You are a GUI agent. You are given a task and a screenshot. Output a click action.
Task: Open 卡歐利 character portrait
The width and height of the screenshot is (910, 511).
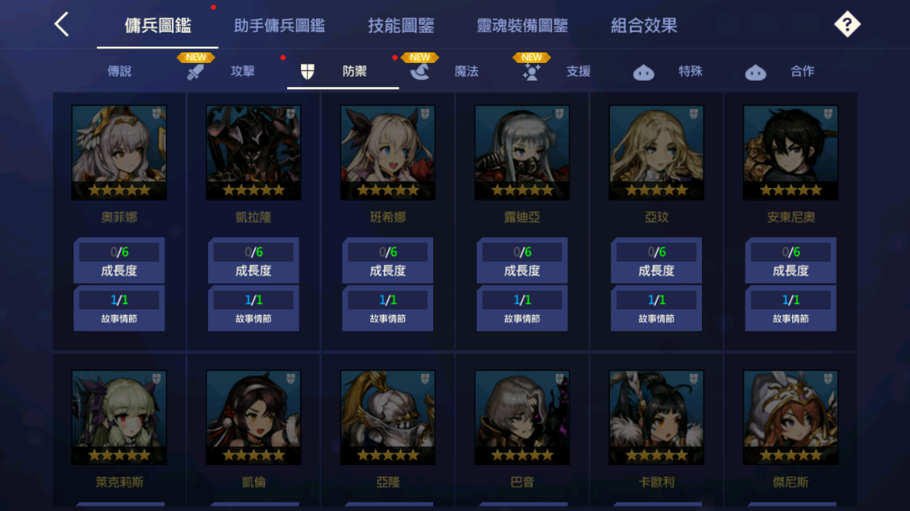657,418
